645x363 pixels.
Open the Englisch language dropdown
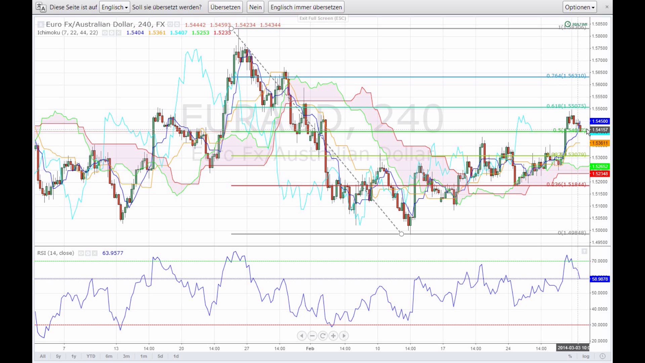115,7
